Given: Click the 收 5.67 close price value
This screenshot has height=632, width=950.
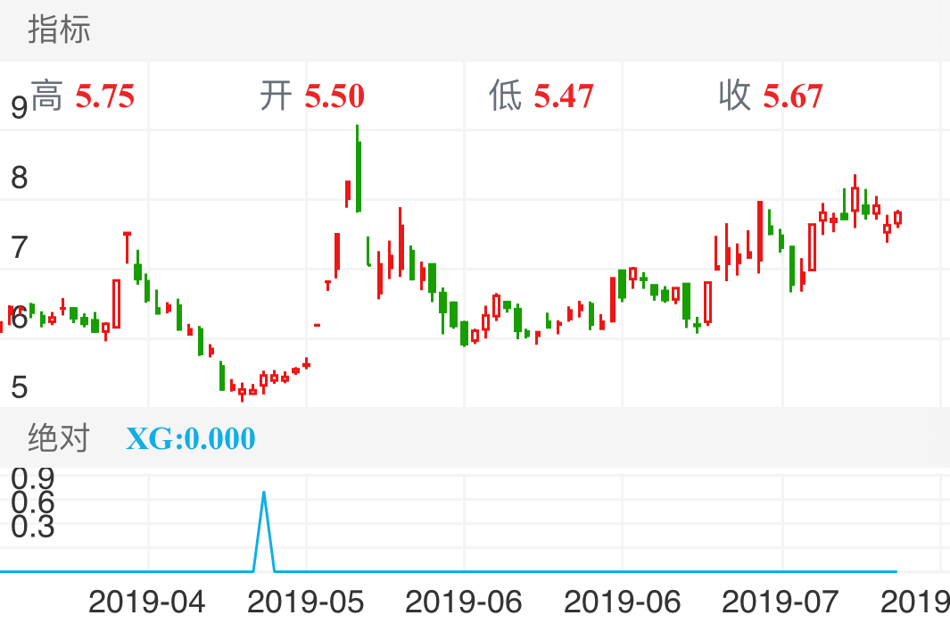Looking at the screenshot, I should coord(771,96).
